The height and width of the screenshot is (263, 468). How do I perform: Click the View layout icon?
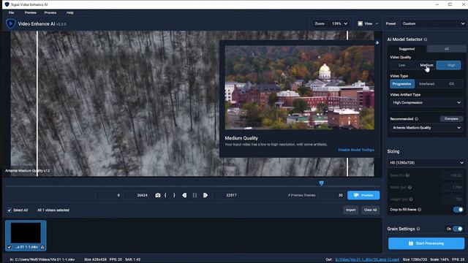tap(361, 23)
